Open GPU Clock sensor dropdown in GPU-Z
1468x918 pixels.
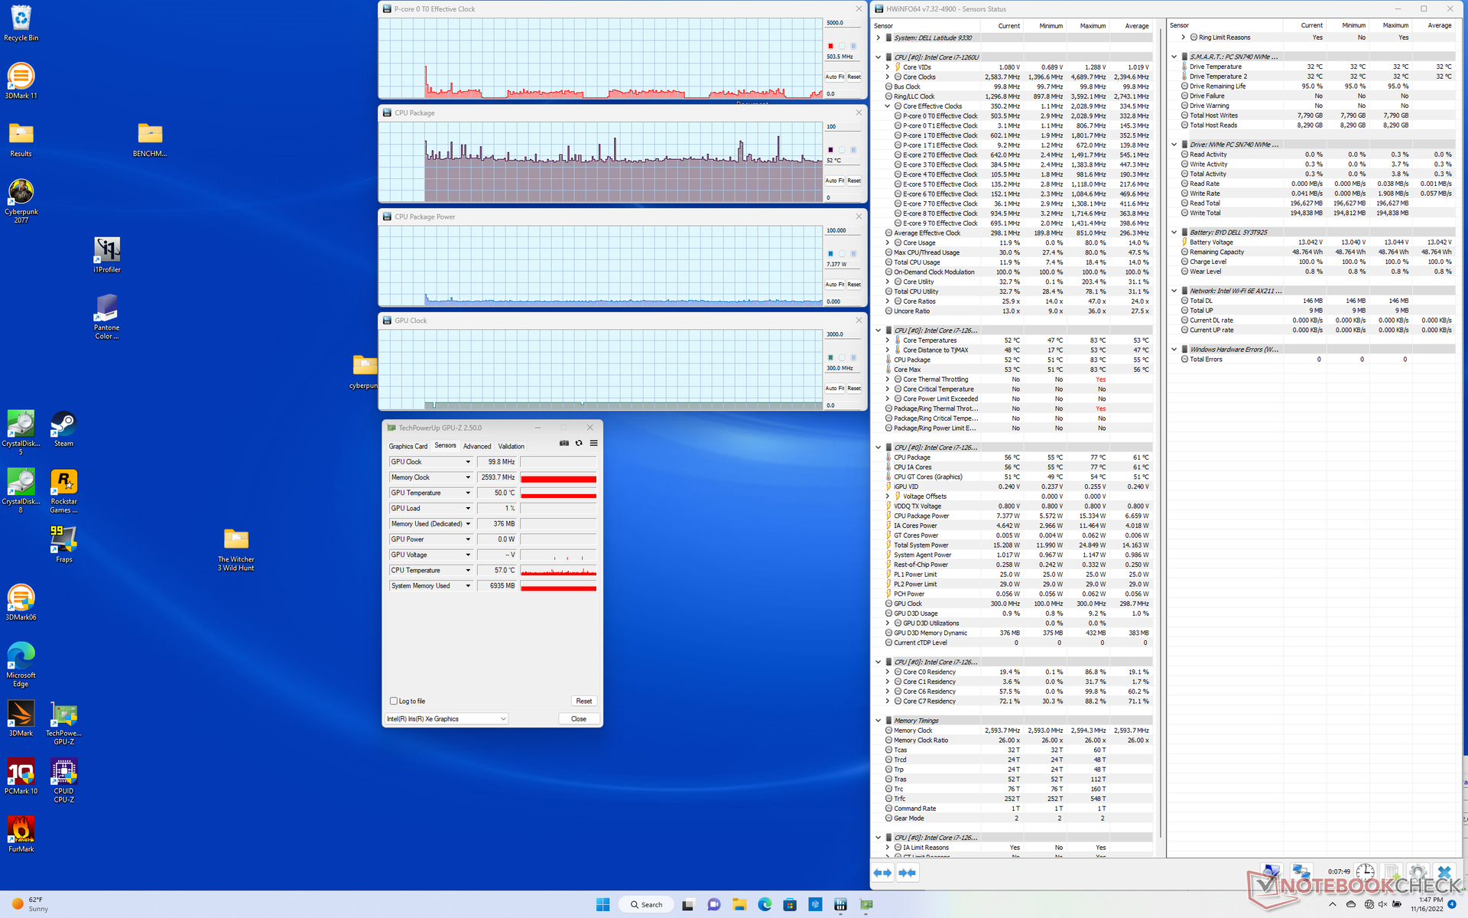tap(468, 462)
